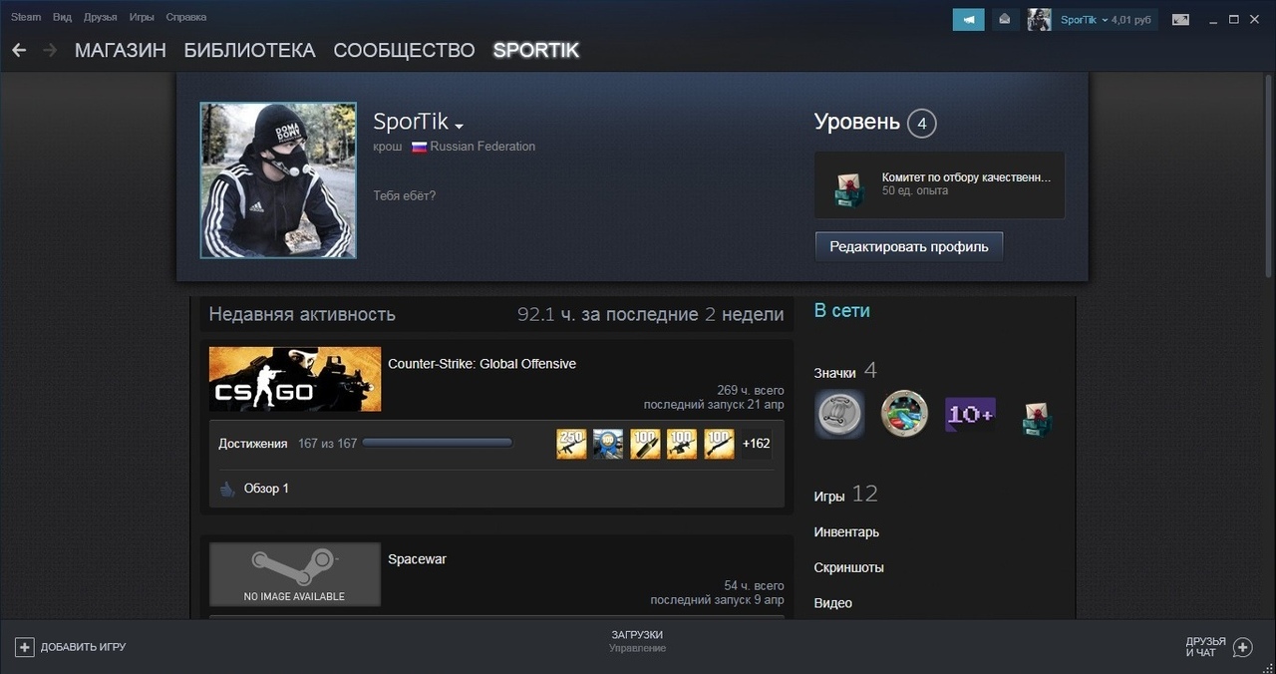Click the silver pillar community badge
Viewport: 1276px width, 674px height.
[839, 414]
